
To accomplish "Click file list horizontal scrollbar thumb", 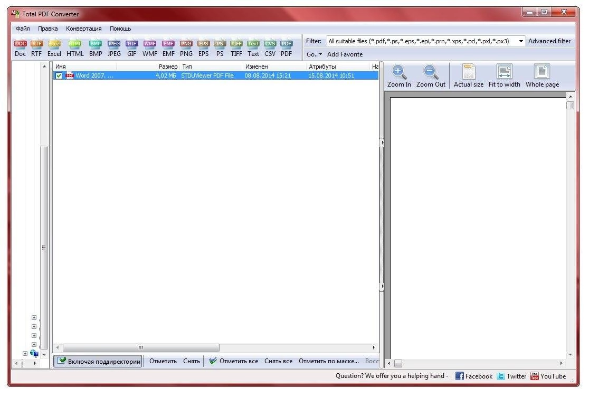I will pyautogui.click(x=141, y=347).
